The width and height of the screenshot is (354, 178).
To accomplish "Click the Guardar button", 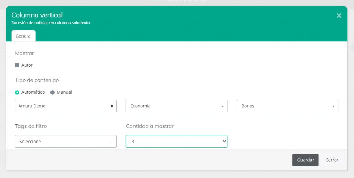I will (305, 160).
